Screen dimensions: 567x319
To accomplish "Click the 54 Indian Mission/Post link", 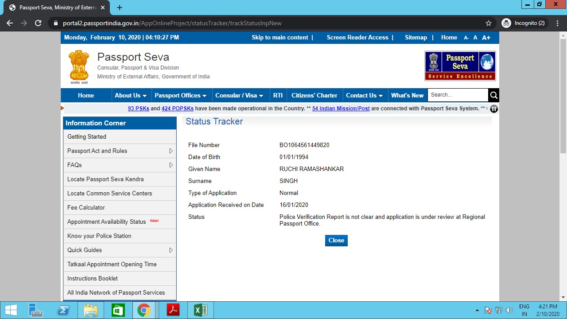I will coord(341,109).
